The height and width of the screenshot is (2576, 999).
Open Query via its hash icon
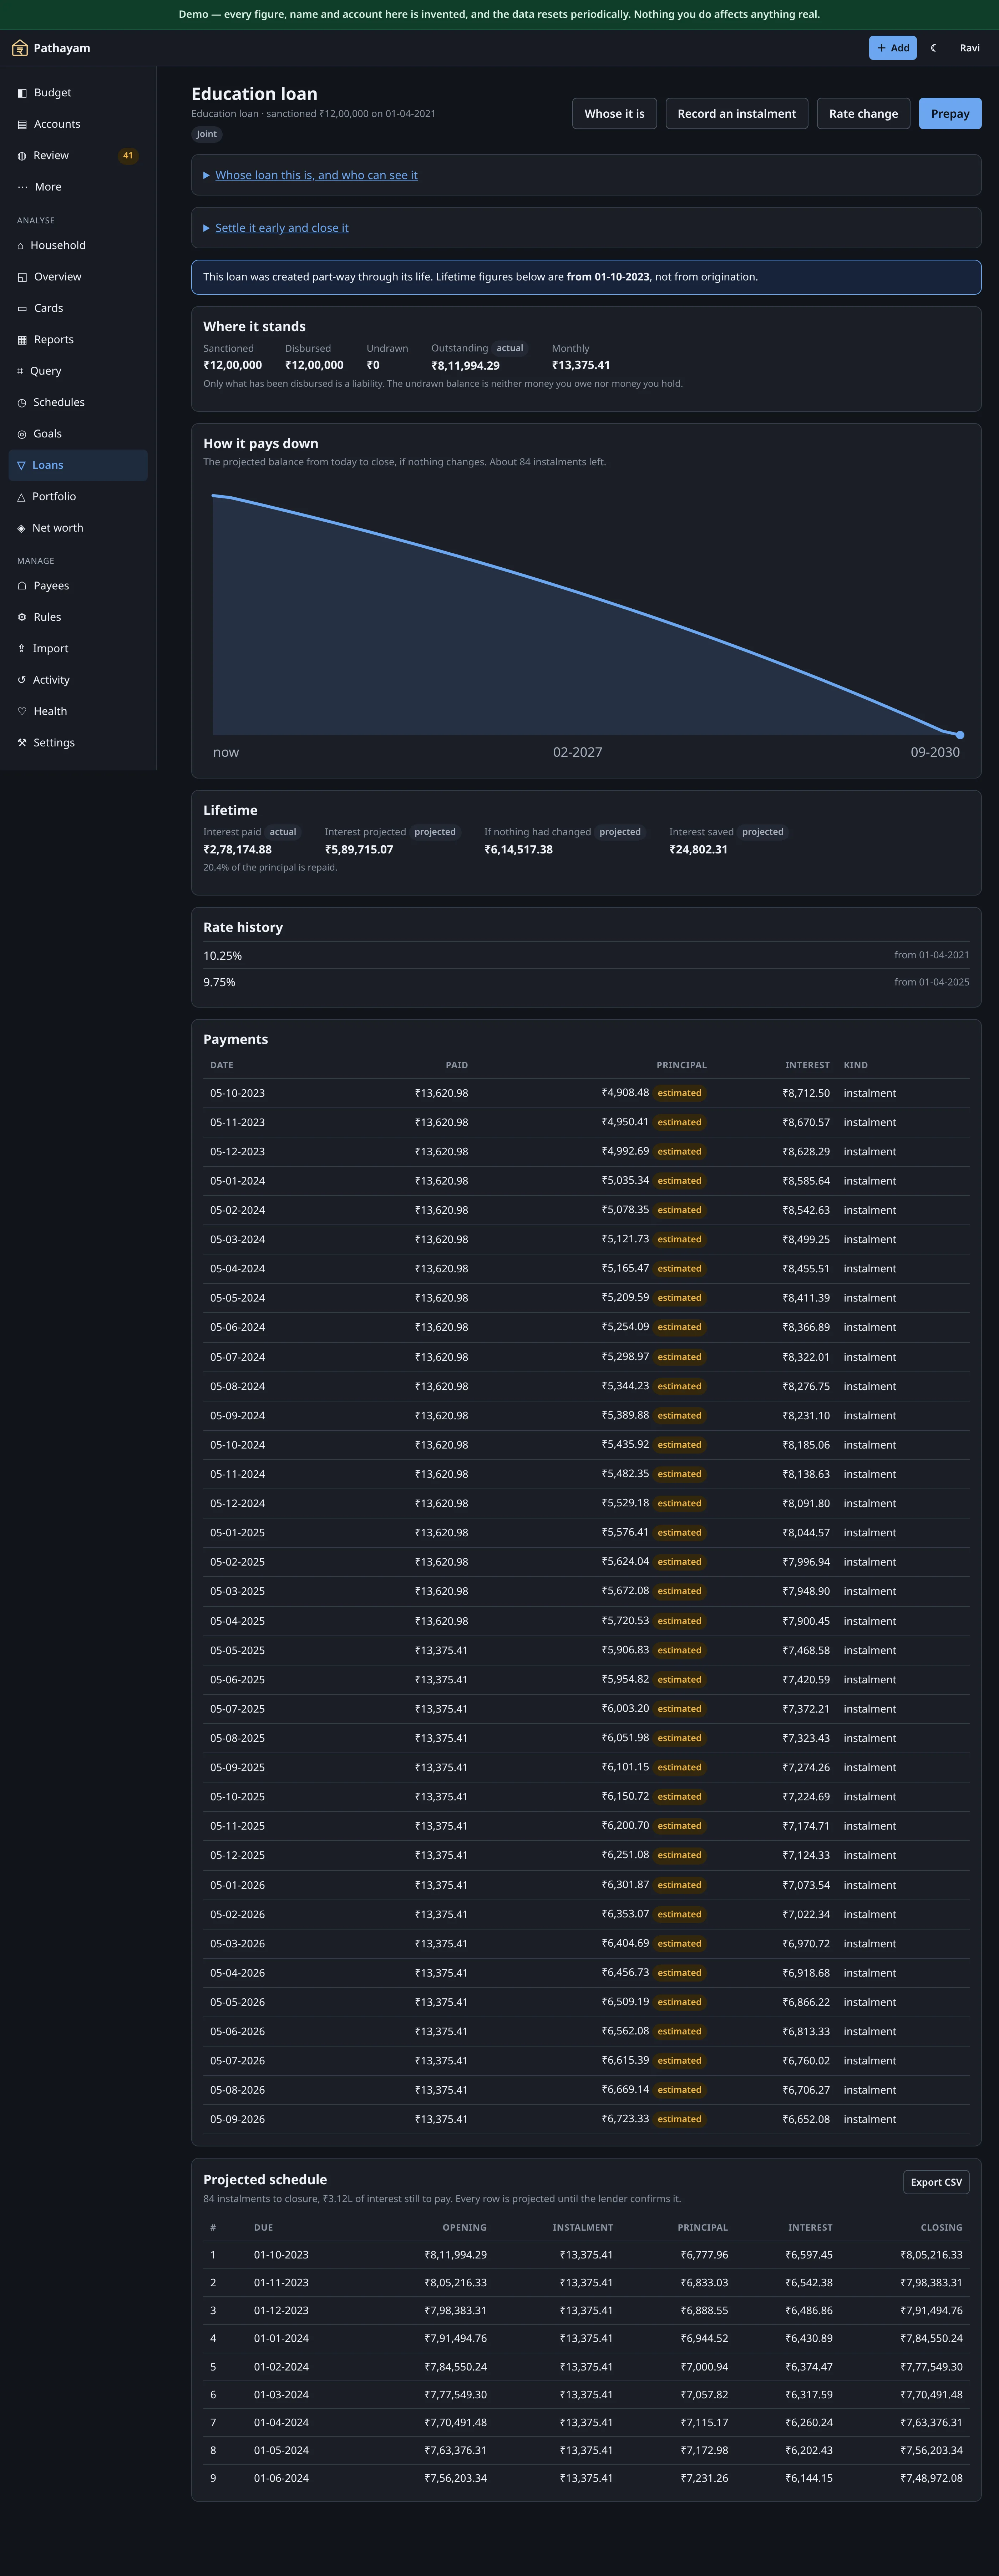[x=20, y=371]
